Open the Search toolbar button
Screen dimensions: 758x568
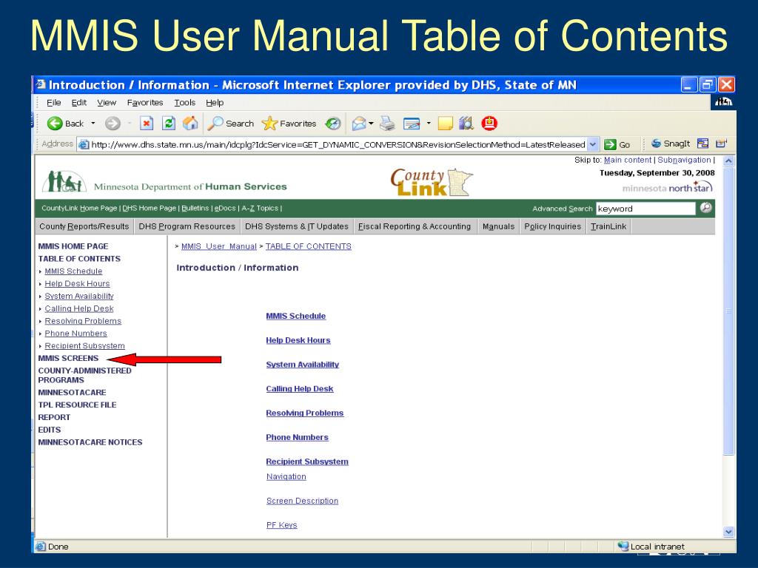pos(230,124)
